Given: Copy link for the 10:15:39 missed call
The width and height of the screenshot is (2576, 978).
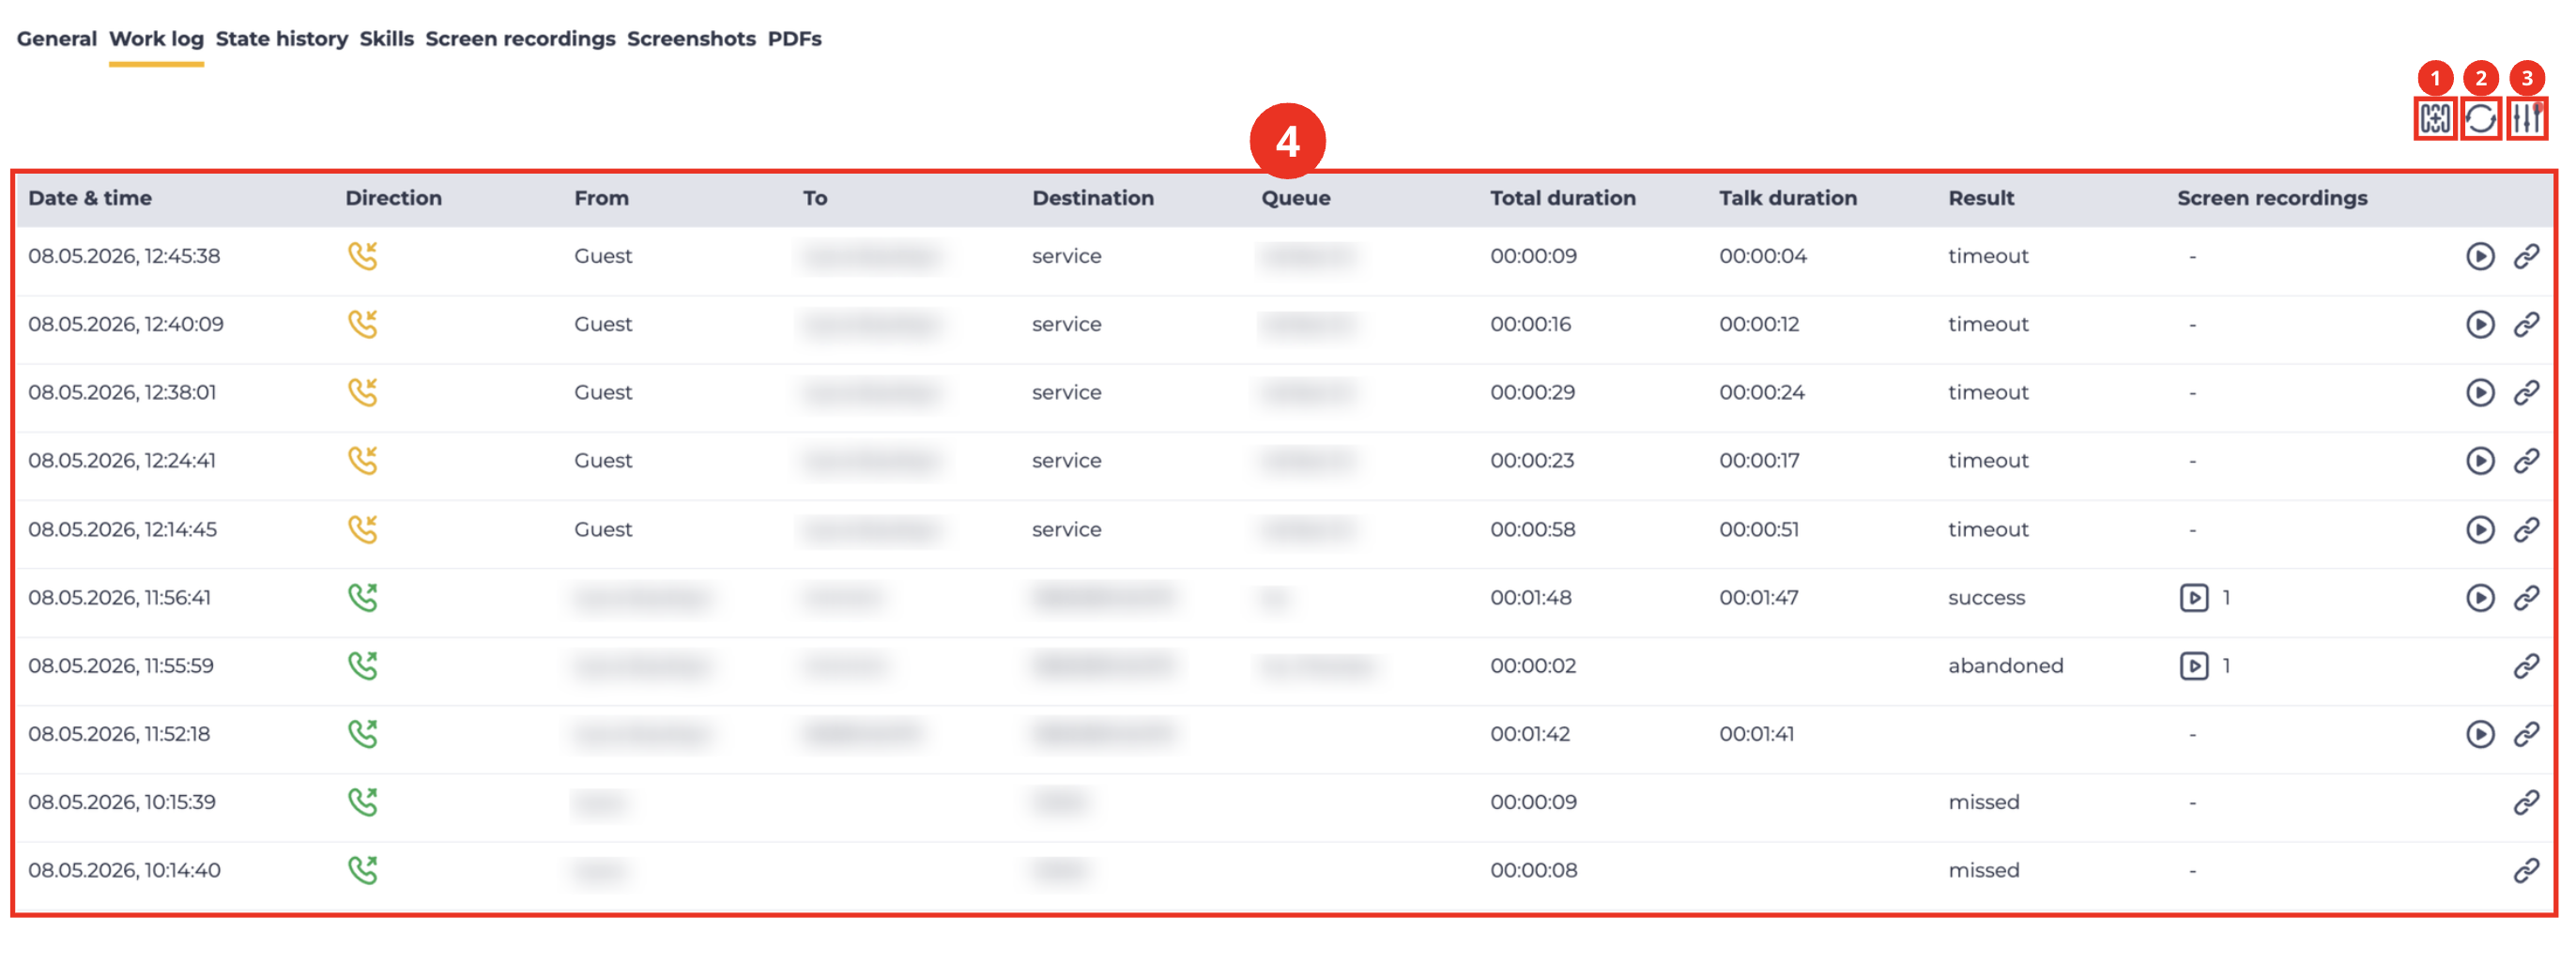Looking at the screenshot, I should (x=2526, y=802).
